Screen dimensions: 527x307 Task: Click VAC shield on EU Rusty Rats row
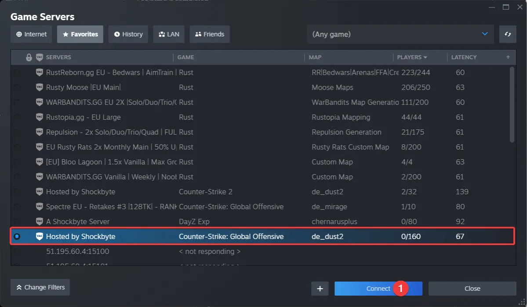[x=39, y=147]
